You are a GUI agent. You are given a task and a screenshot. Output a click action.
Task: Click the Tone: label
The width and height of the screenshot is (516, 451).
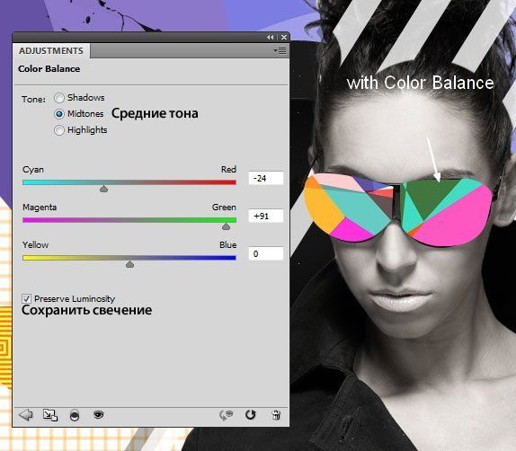[33, 100]
